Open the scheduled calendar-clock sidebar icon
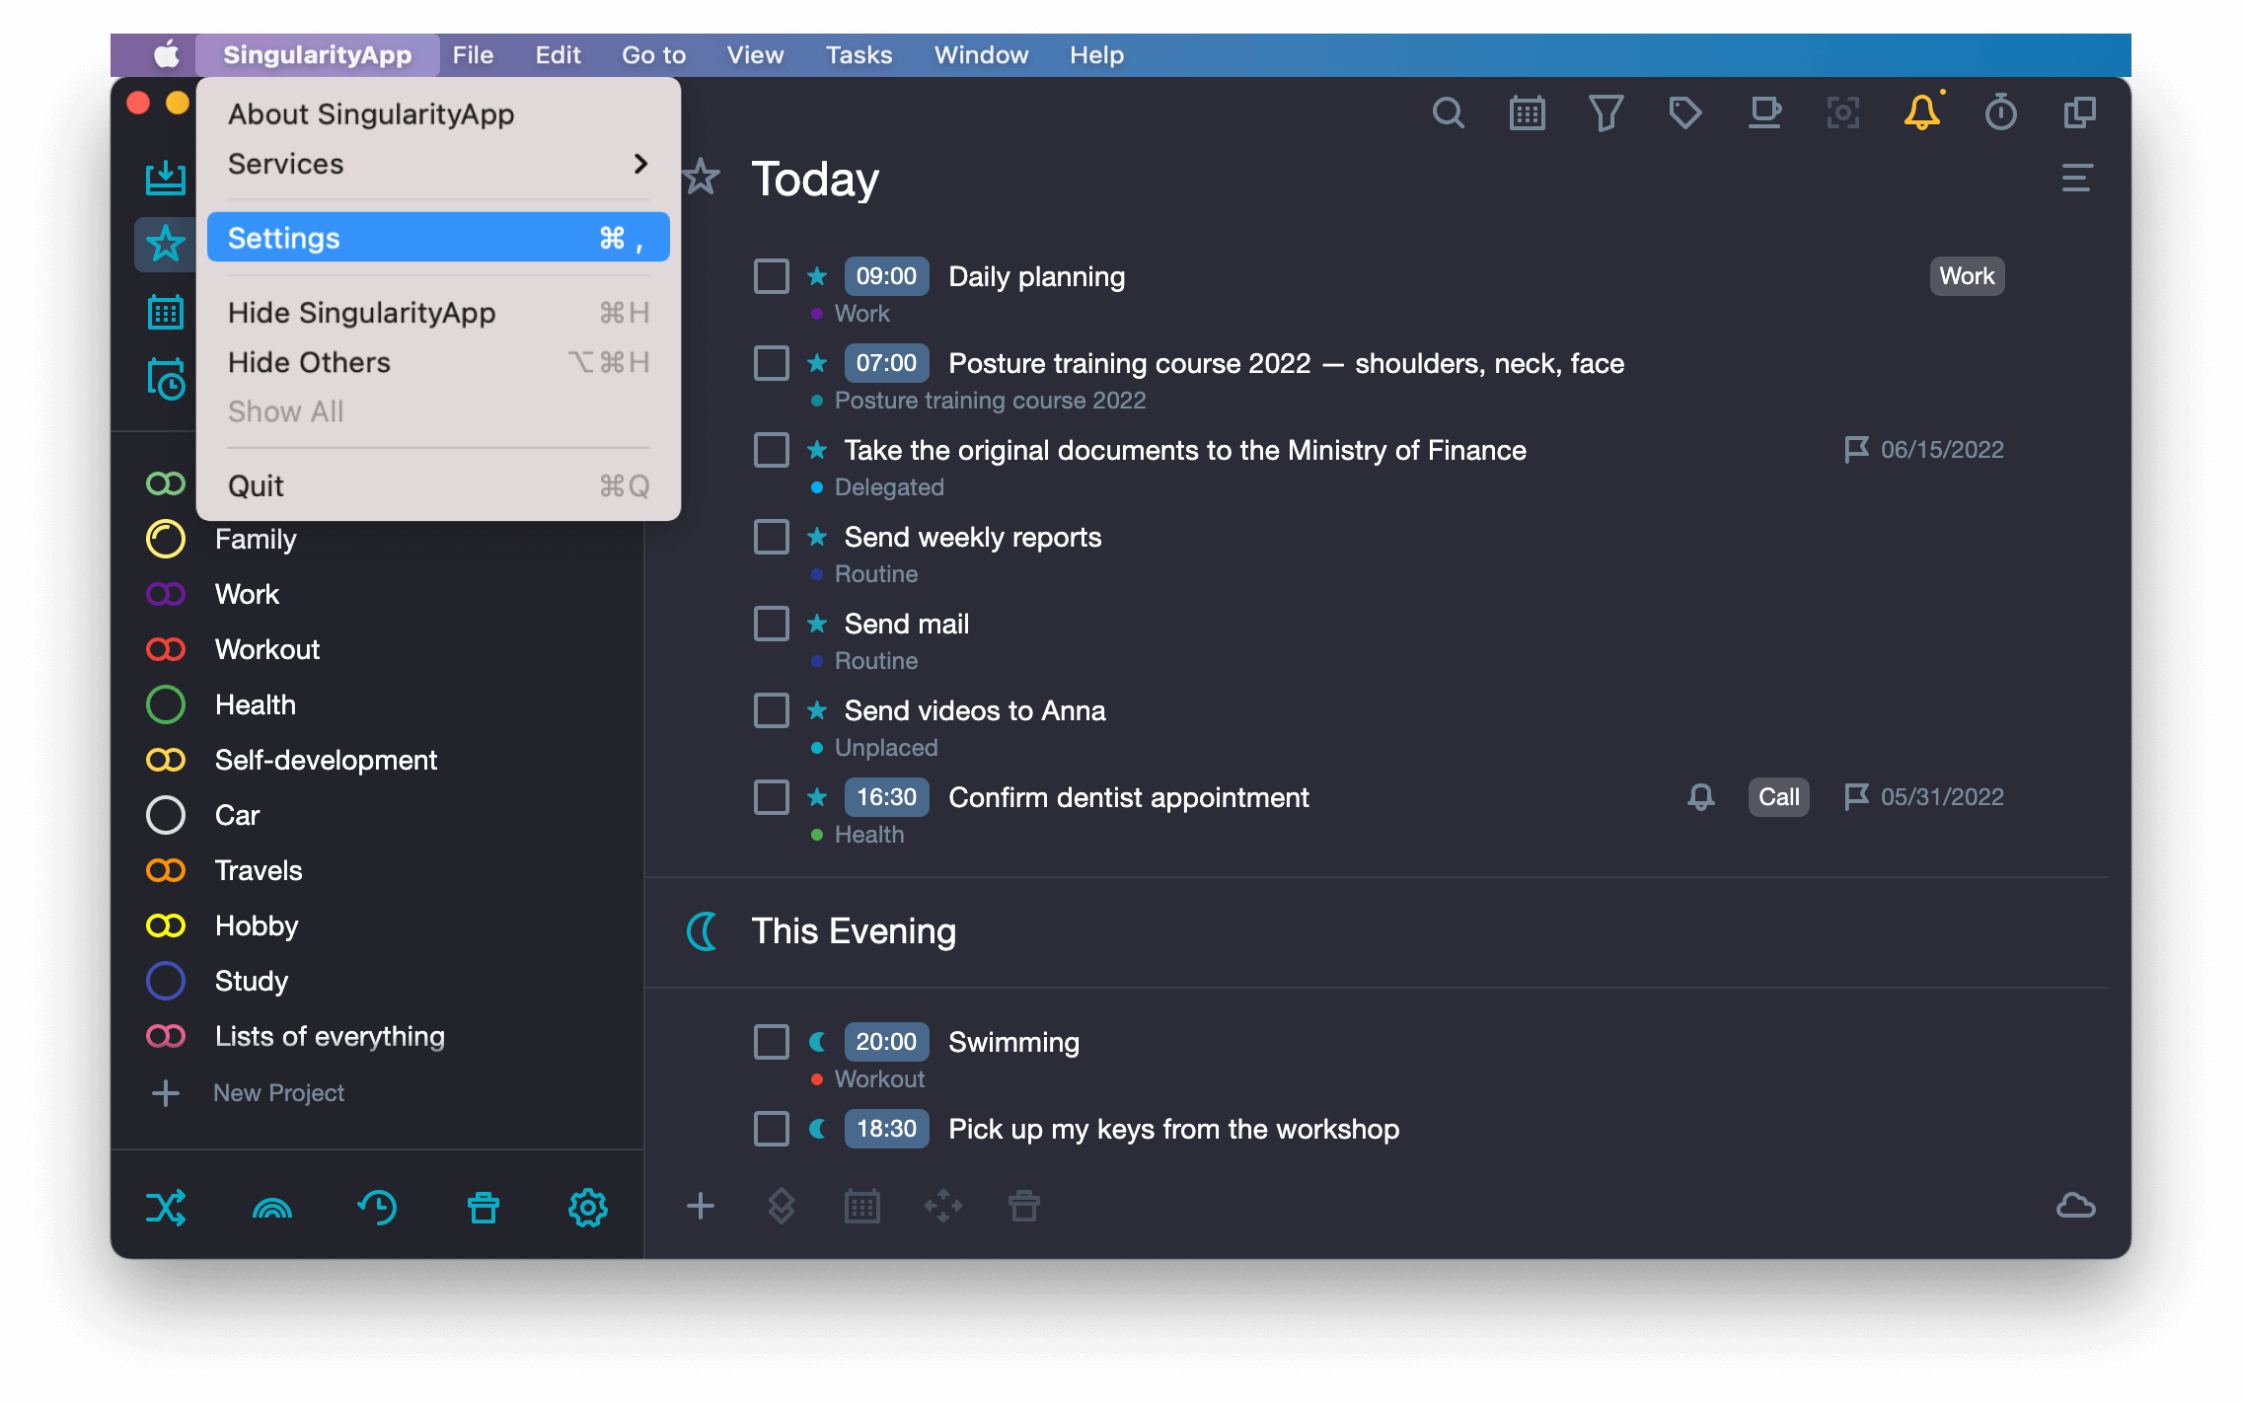The width and height of the screenshot is (2242, 1405). point(166,379)
